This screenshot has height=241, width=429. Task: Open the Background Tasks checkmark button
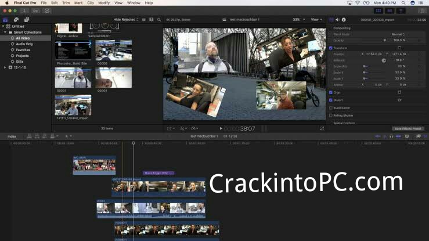pyautogui.click(x=47, y=11)
